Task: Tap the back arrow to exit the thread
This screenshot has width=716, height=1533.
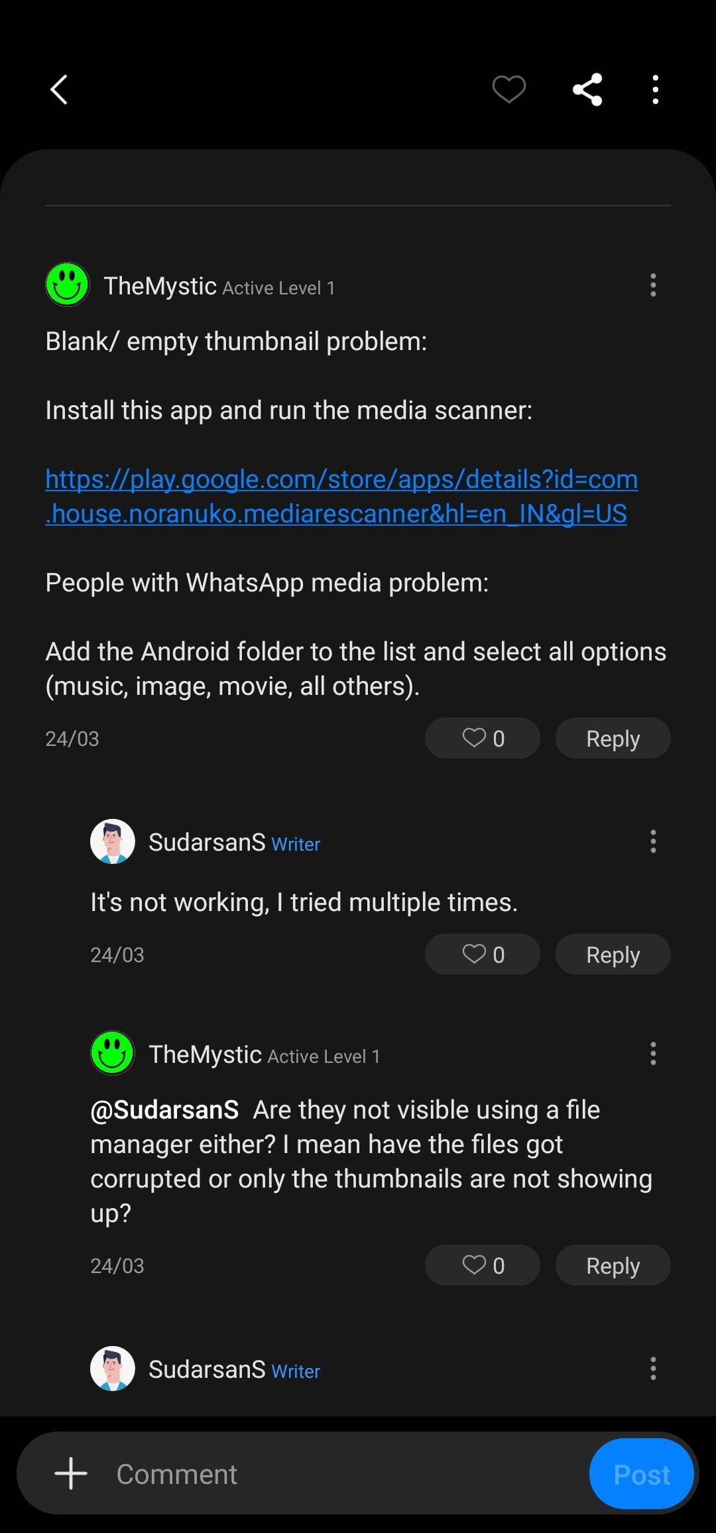Action: click(59, 90)
